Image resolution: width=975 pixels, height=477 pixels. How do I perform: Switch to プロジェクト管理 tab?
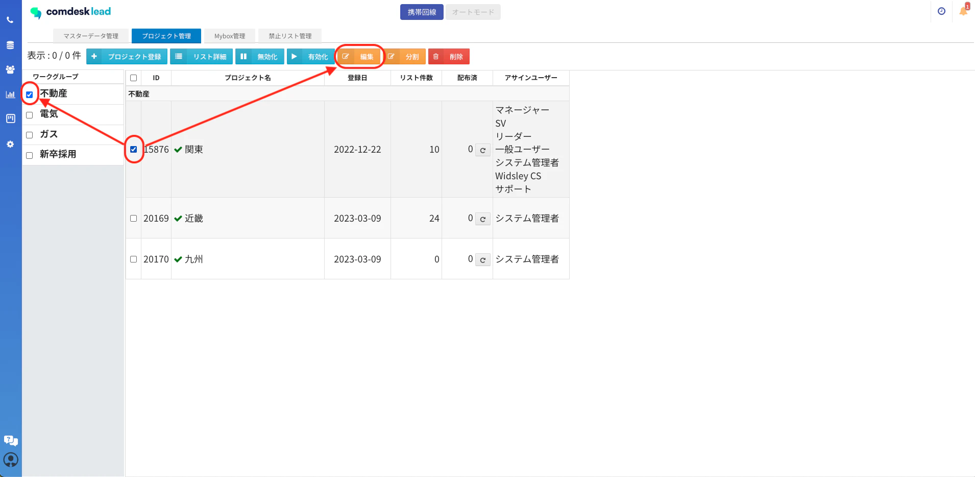point(166,36)
